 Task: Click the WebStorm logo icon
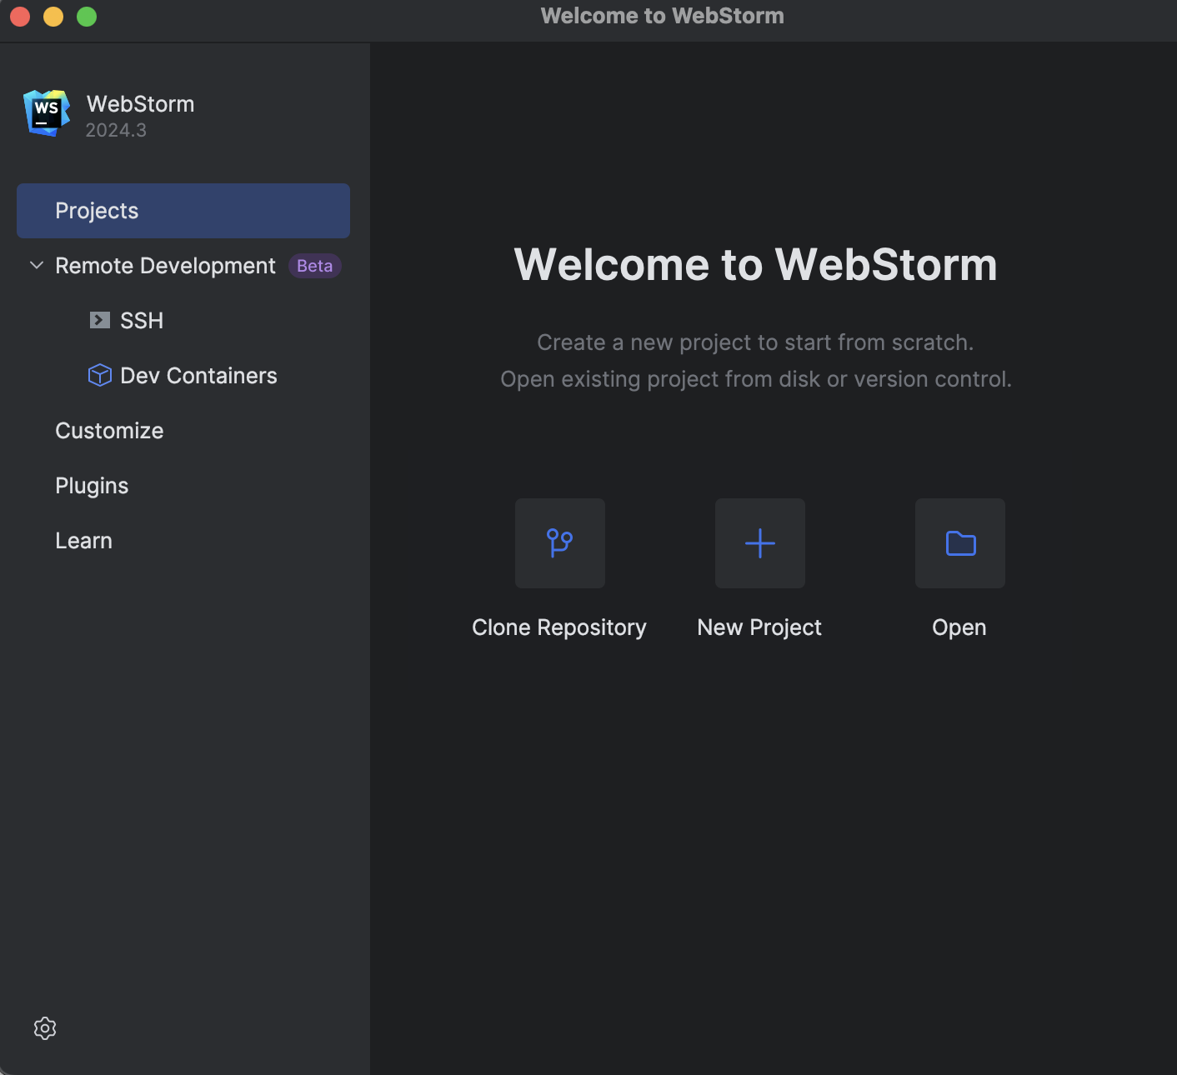click(x=45, y=112)
